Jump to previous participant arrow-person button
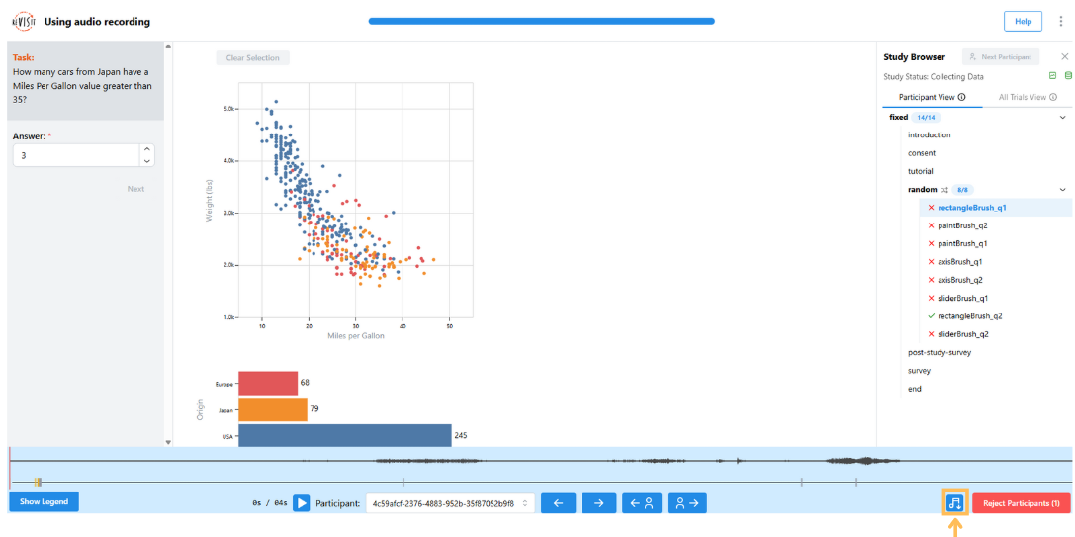Screen dimensions: 1075x537 pos(642,503)
